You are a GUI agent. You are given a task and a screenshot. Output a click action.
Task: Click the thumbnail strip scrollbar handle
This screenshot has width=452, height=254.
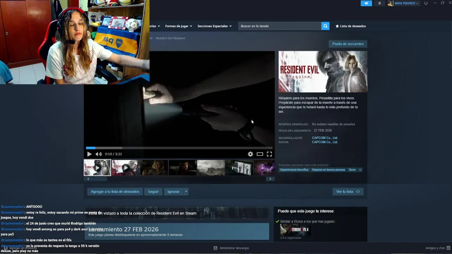pos(100,179)
